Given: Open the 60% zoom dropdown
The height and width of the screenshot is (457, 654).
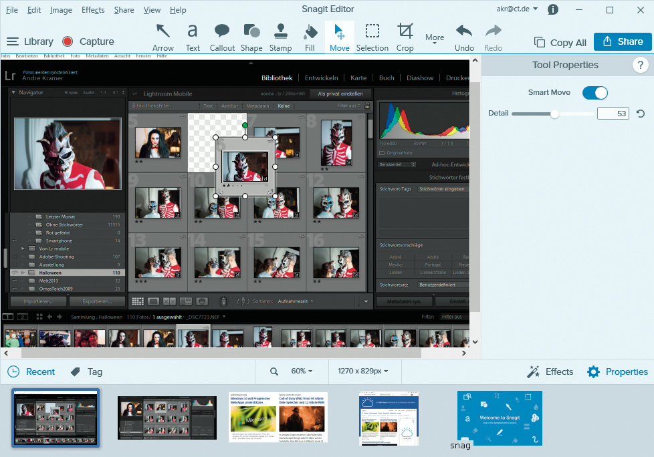Looking at the screenshot, I should tap(301, 371).
